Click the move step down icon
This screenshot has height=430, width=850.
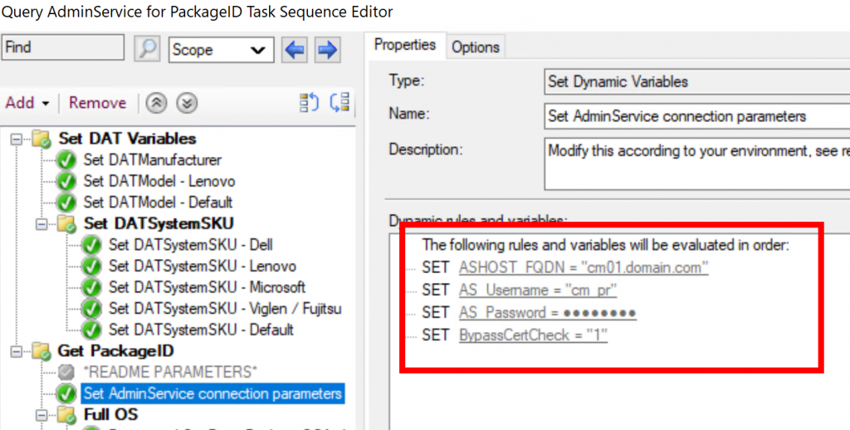pos(188,103)
